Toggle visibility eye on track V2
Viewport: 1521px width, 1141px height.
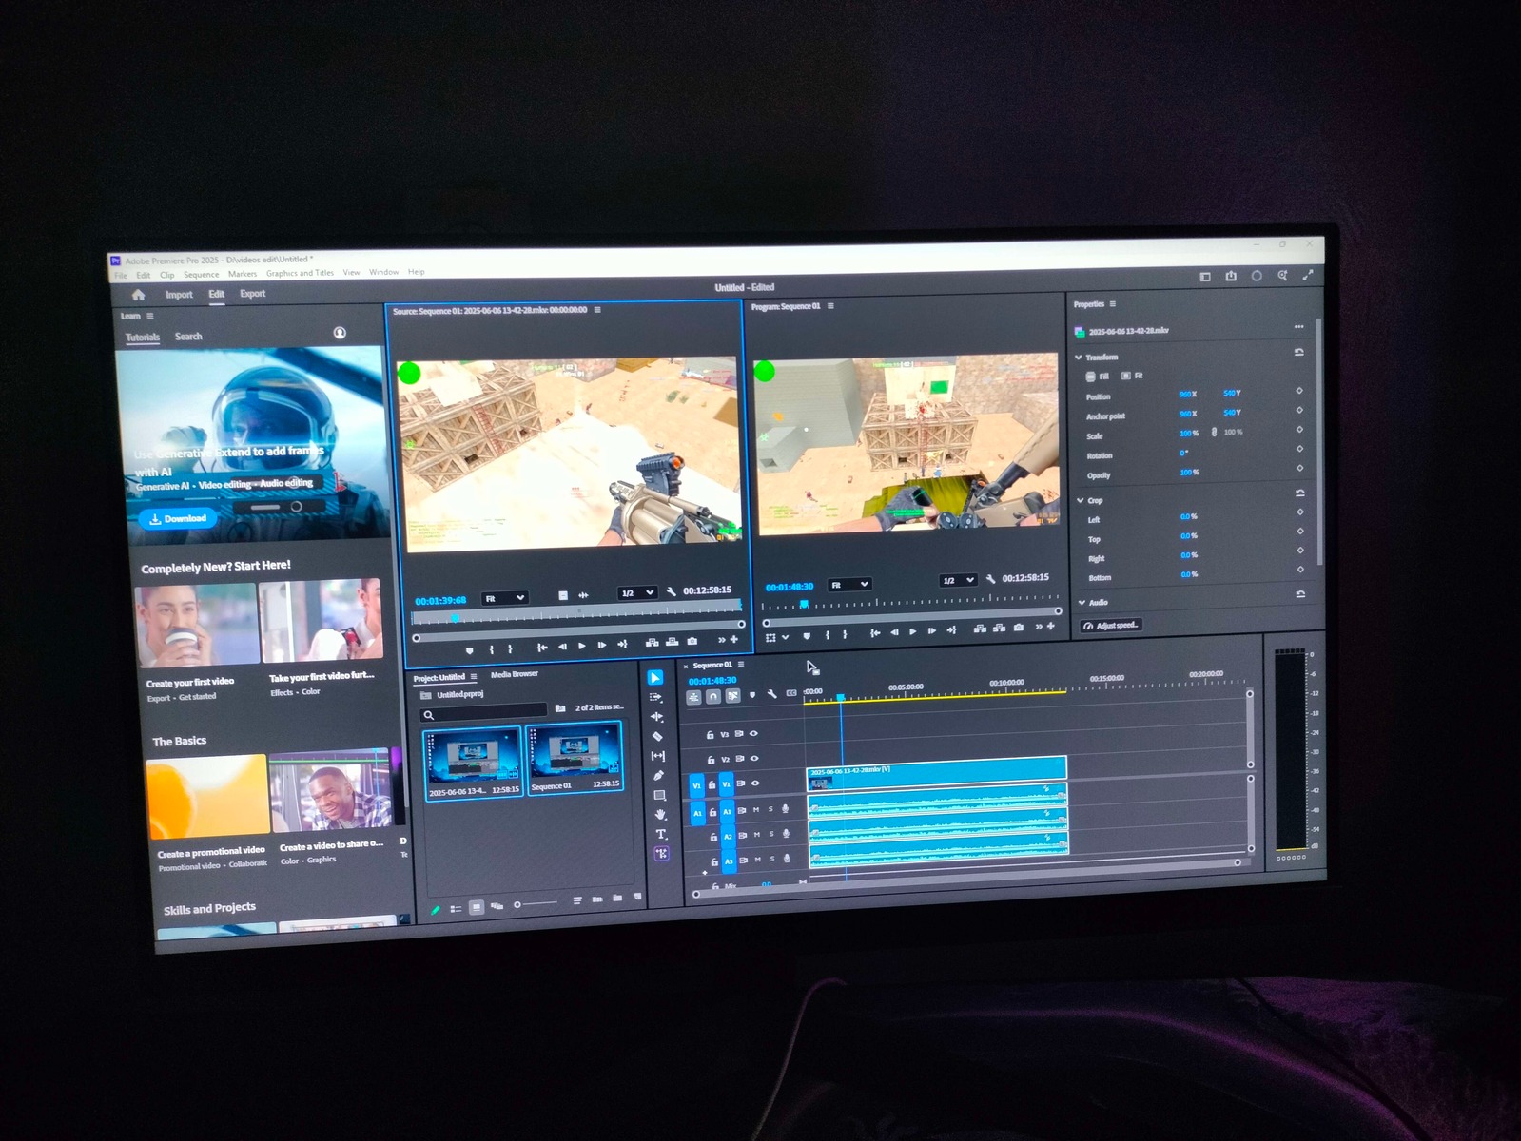[x=754, y=759]
